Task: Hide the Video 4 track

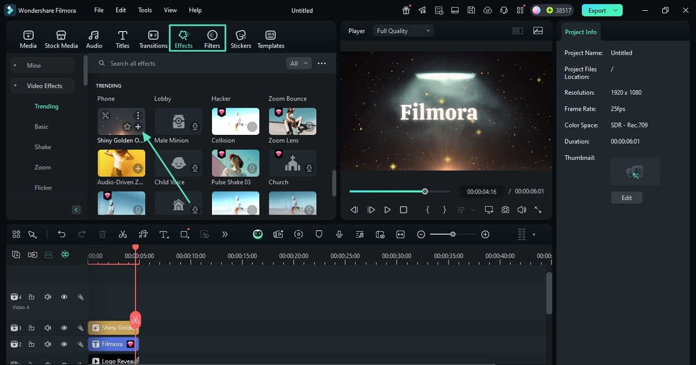Action: (x=64, y=296)
